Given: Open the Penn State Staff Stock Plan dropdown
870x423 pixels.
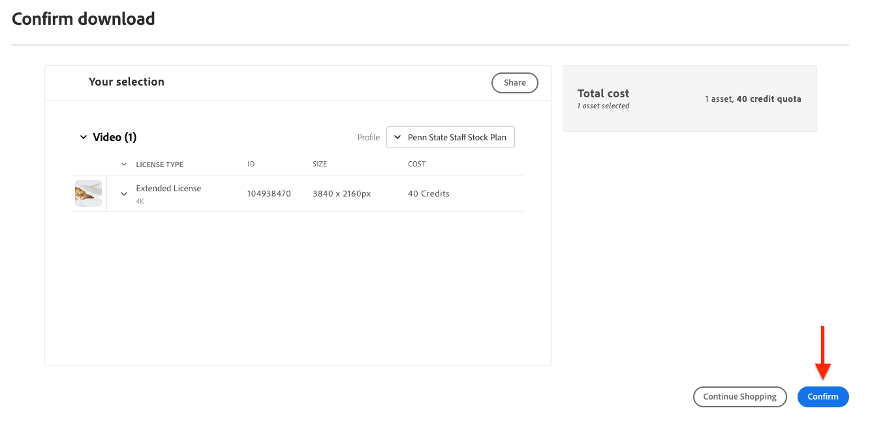Looking at the screenshot, I should click(x=450, y=137).
